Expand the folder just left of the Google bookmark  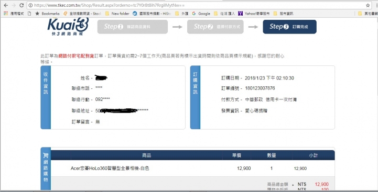tap(182, 14)
